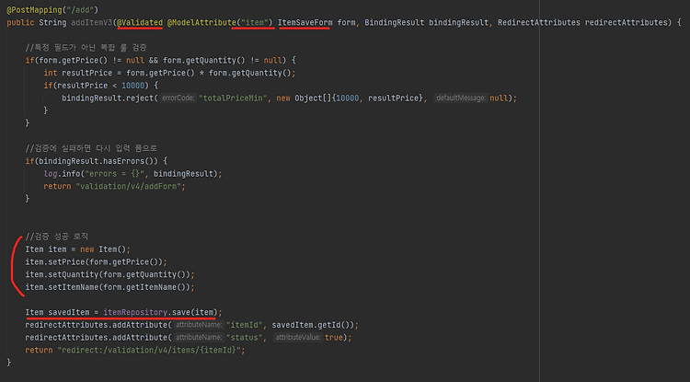Click the @Validated annotation
Viewport: 690px width, 382px height.
[x=140, y=22]
